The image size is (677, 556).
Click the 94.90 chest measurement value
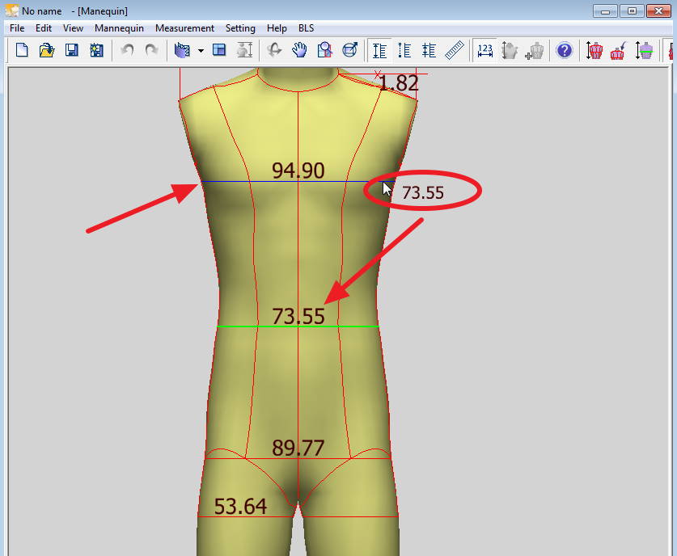298,171
